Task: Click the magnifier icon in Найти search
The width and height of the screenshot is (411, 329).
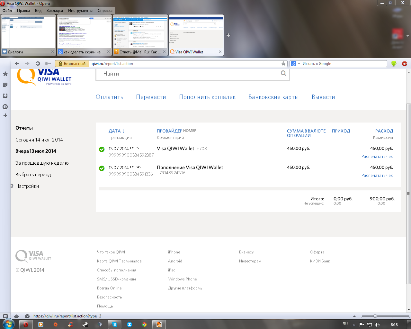Action: click(x=283, y=73)
